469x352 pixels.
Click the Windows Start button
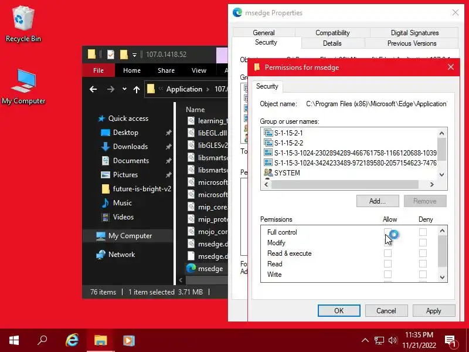pos(14,340)
